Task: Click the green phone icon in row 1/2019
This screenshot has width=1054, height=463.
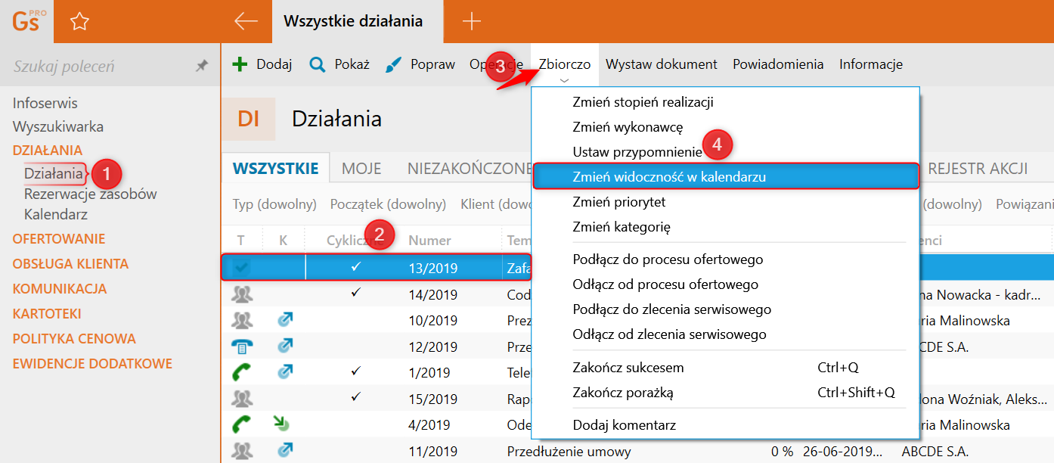Action: [x=242, y=372]
